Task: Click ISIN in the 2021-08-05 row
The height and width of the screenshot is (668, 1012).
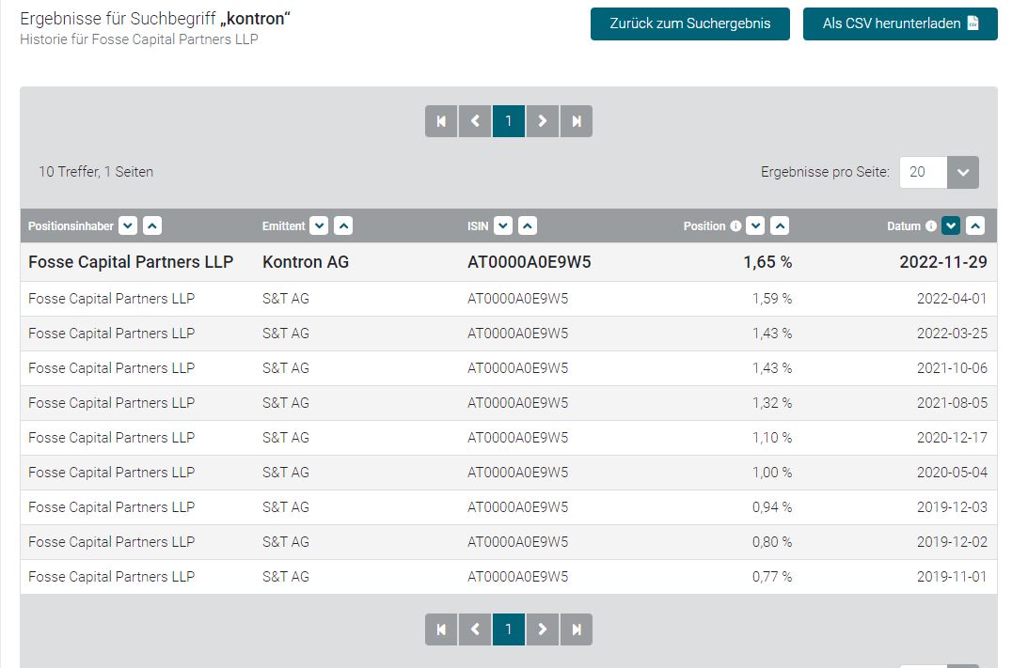Action: (x=517, y=403)
